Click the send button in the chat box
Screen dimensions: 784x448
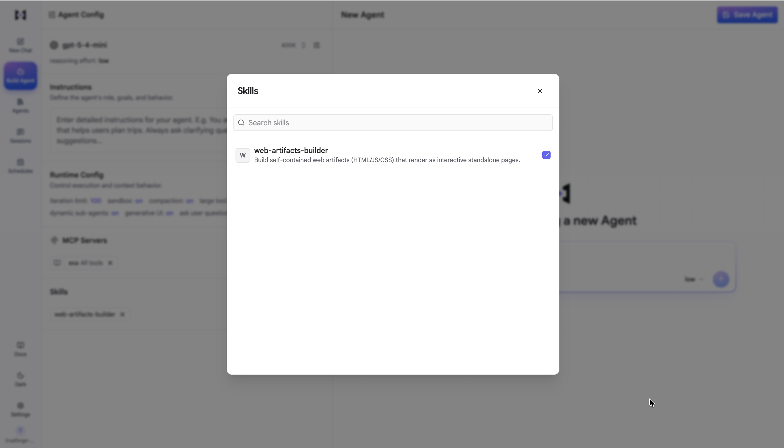[721, 279]
